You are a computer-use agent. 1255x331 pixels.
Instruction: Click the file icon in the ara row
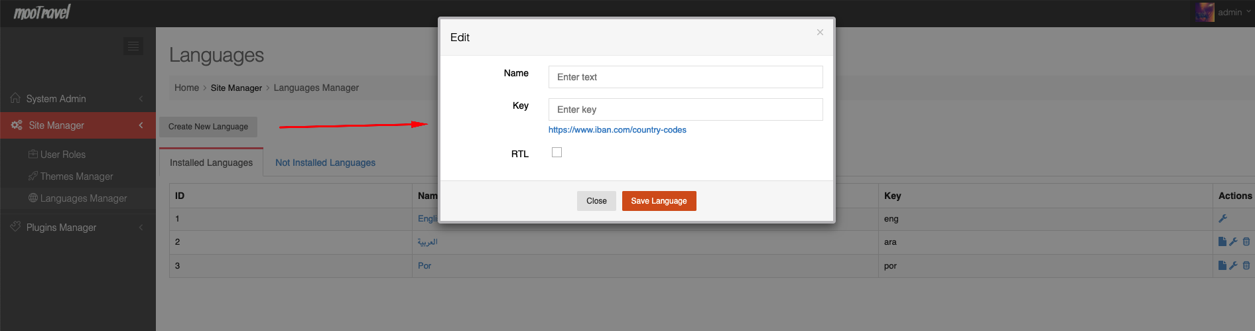click(1222, 241)
